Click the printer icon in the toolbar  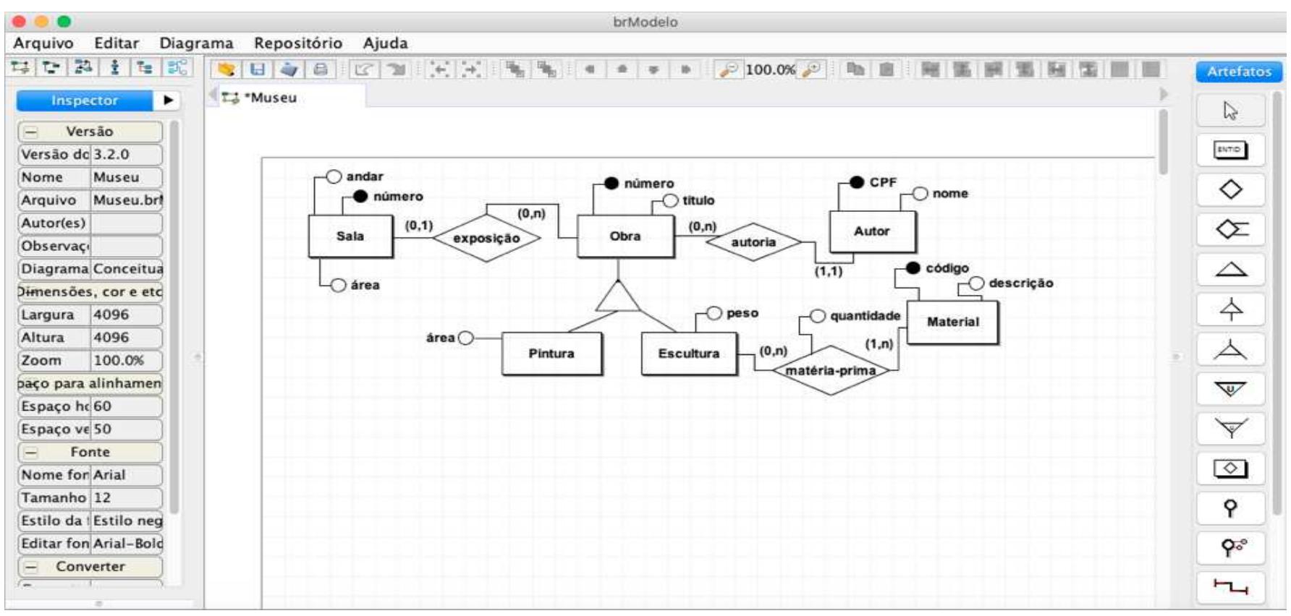click(320, 69)
